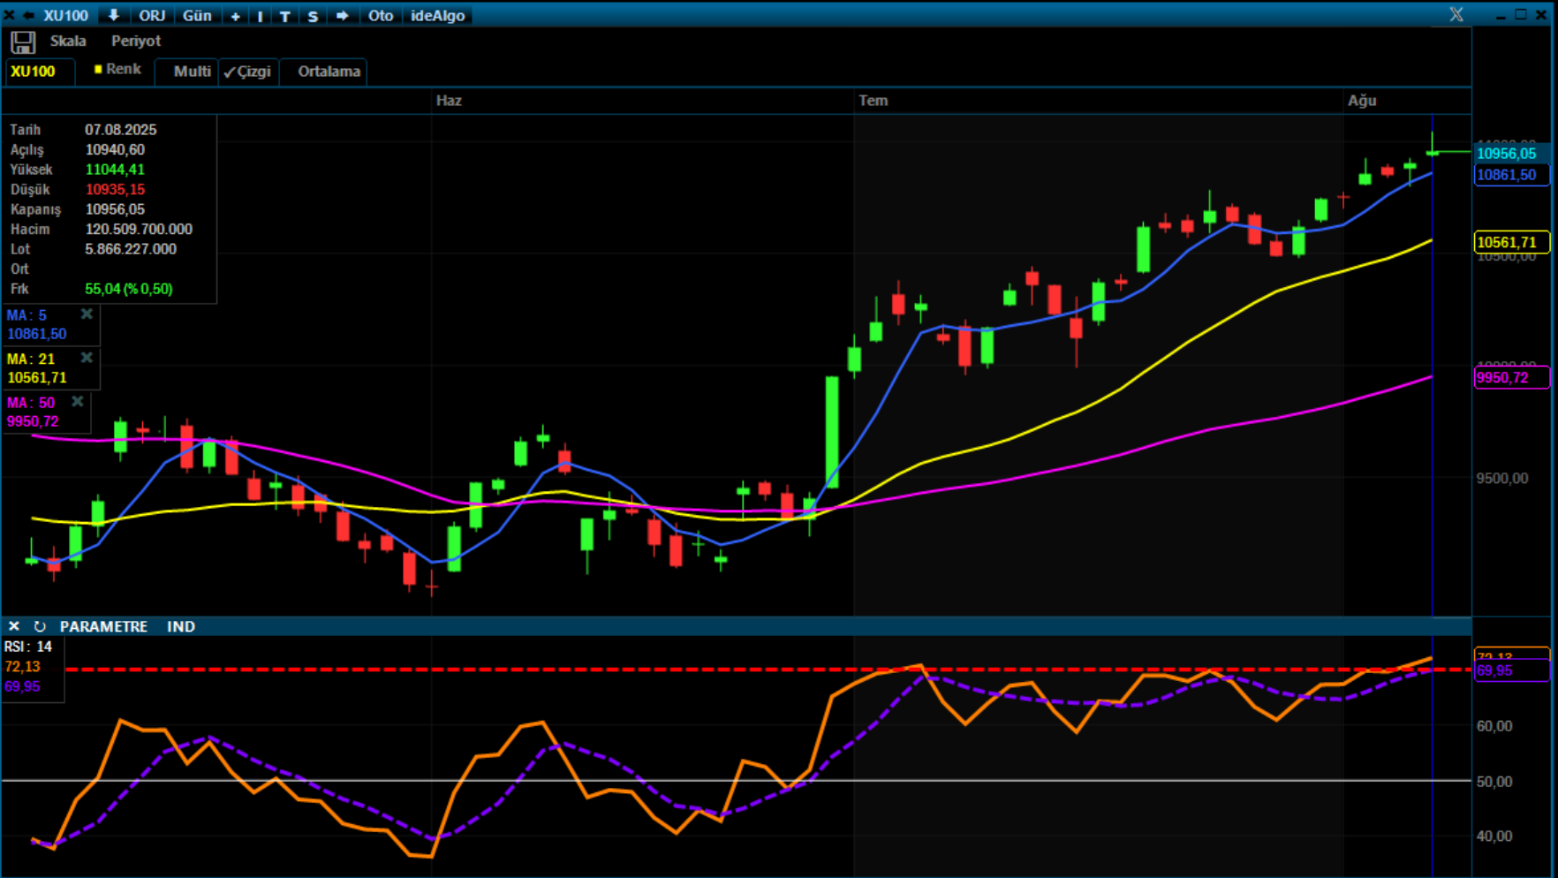
Task: Toggle the Ortalama option
Action: [x=329, y=72]
